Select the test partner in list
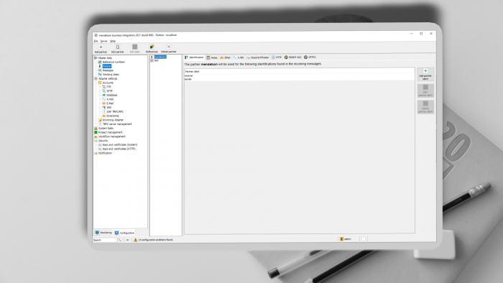The width and height of the screenshot is (503, 283). point(156,60)
